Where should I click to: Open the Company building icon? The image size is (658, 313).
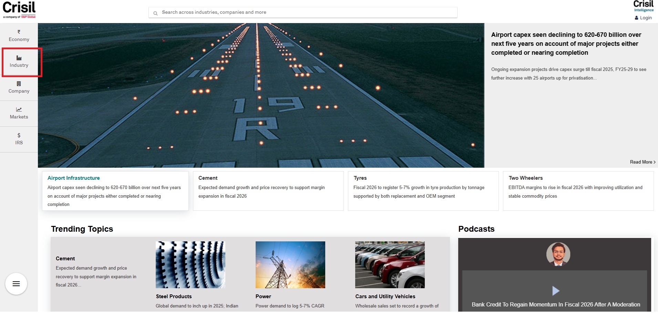[19, 84]
